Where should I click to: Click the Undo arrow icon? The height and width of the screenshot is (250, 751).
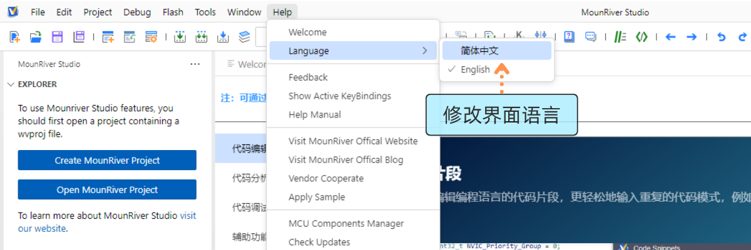[721, 37]
